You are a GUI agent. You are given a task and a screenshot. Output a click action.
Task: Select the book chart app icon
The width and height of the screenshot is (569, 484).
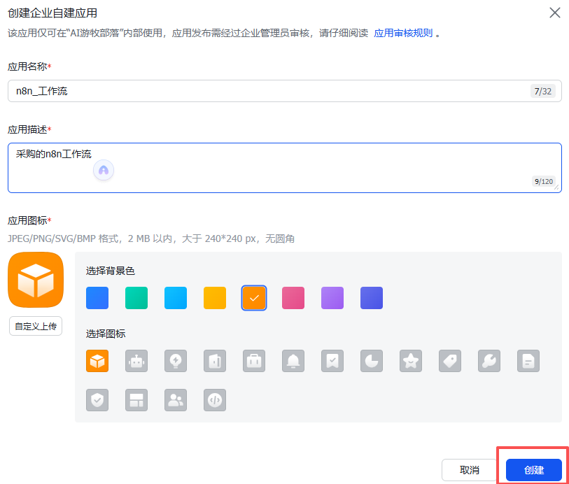pos(215,361)
